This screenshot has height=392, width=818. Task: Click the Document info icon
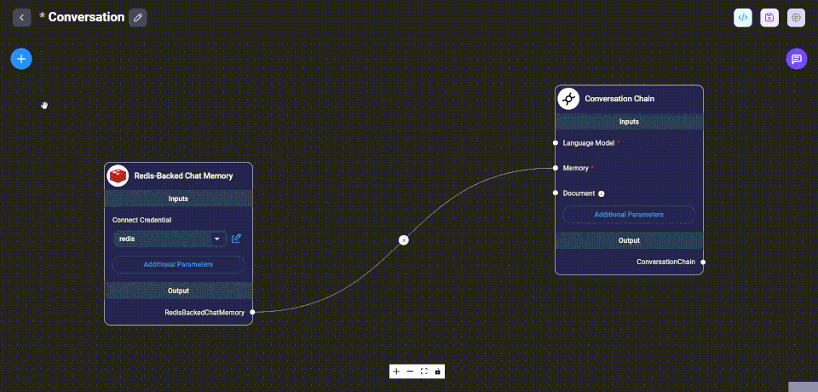click(x=602, y=193)
